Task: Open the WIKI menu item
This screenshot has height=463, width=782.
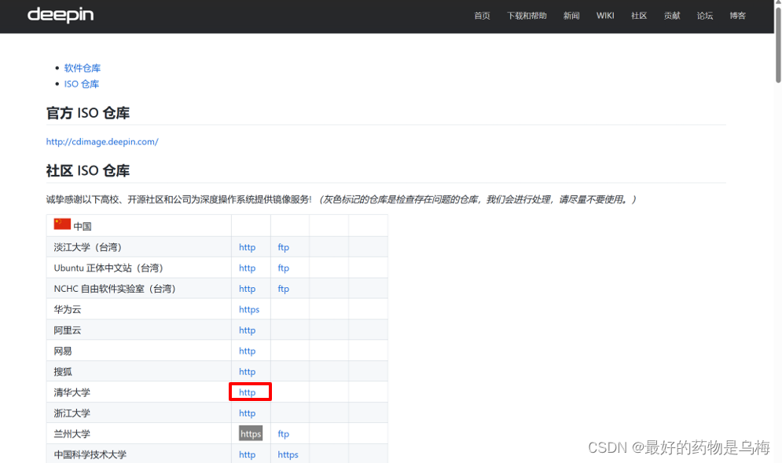Action: pyautogui.click(x=604, y=15)
